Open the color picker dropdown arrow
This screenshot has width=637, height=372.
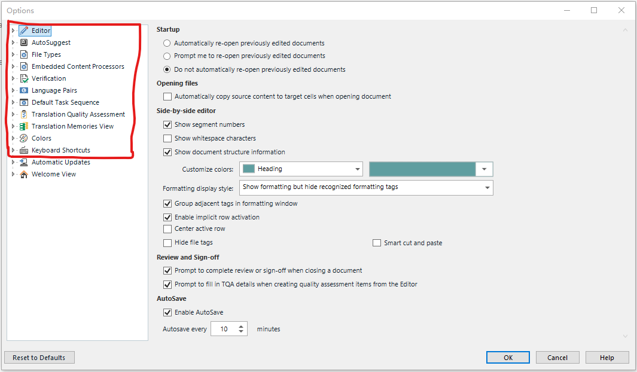[484, 169]
